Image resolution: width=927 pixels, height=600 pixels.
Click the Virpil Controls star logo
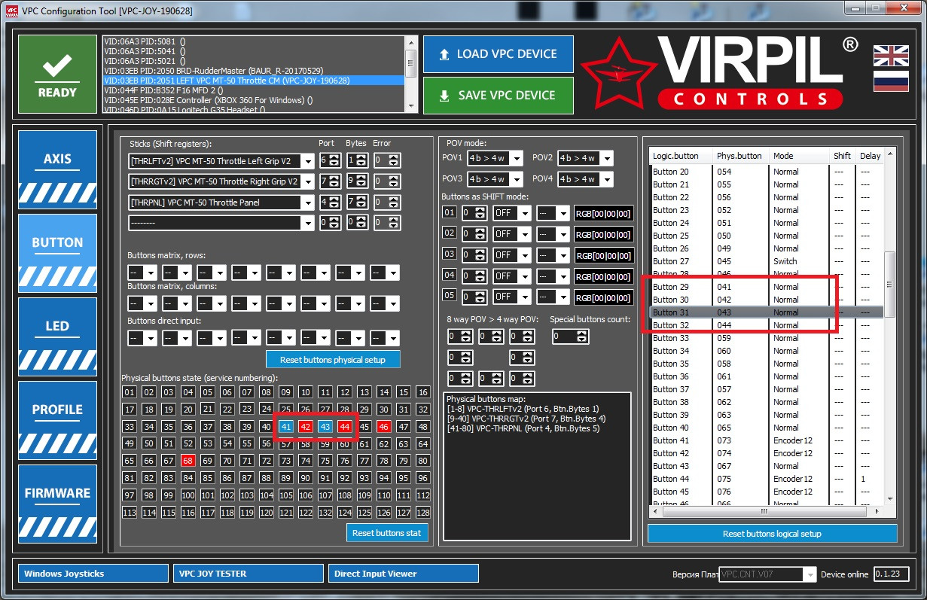coord(617,74)
